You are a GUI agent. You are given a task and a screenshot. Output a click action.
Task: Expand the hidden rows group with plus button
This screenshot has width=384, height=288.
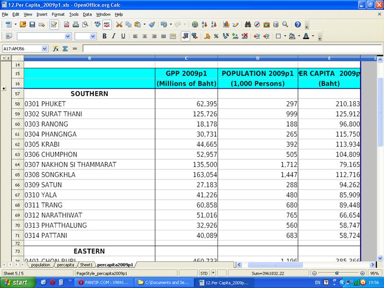tap(4, 88)
